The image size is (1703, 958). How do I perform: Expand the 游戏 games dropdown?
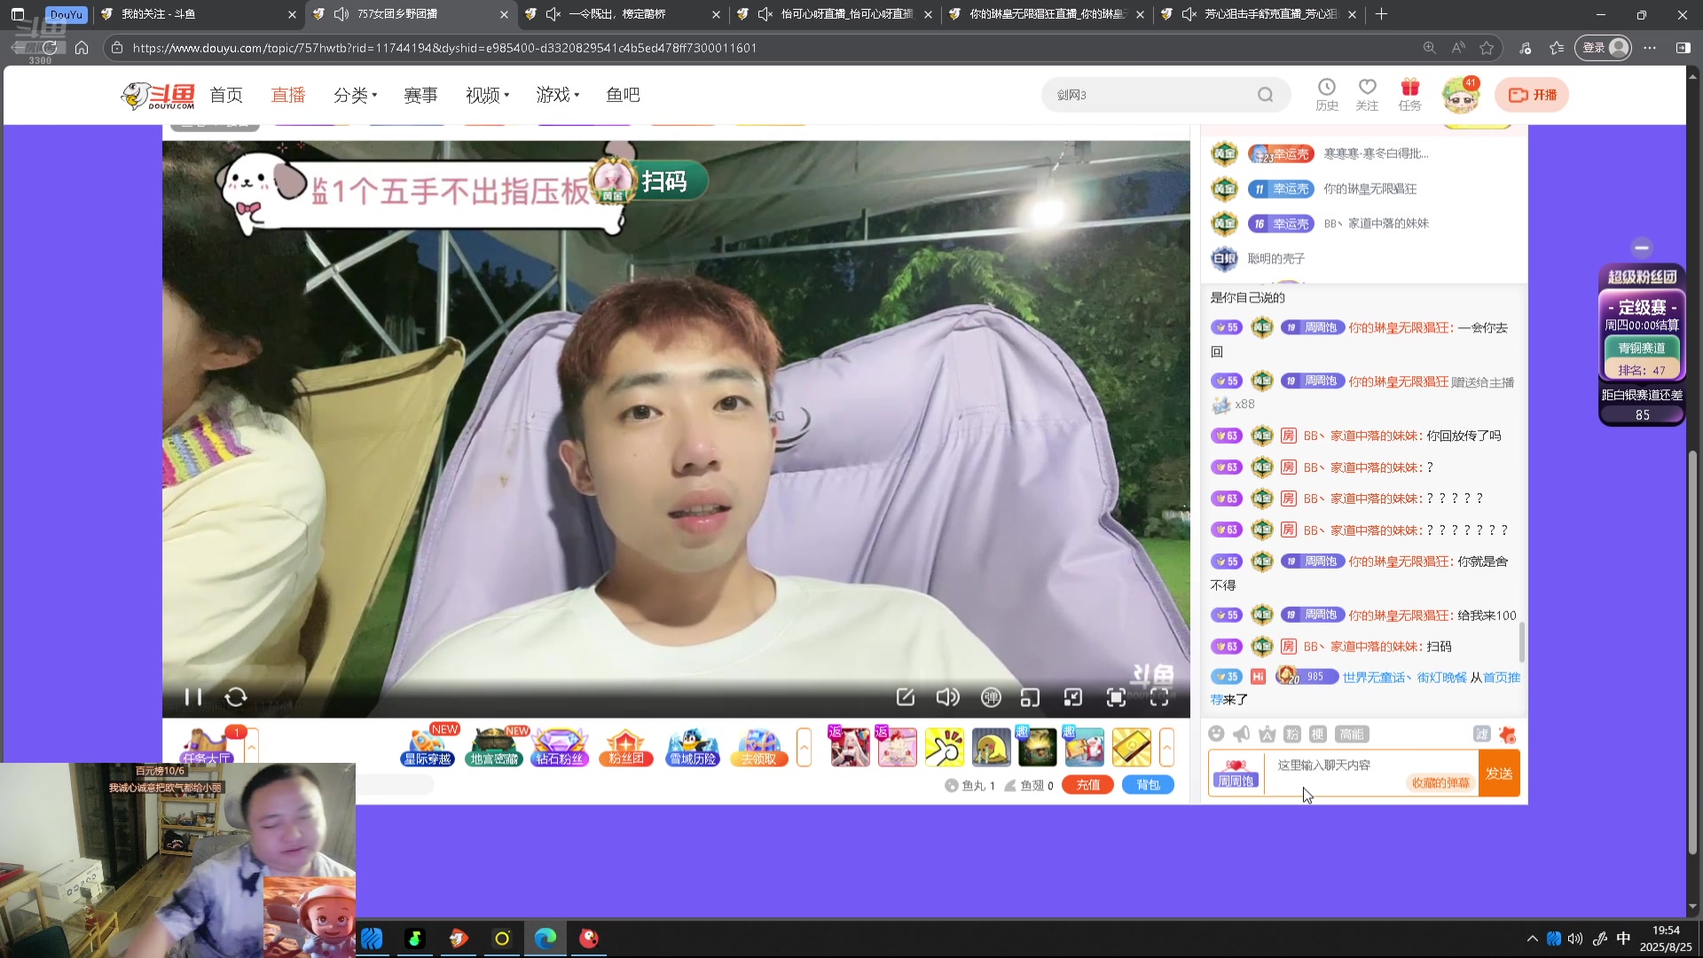(x=557, y=95)
